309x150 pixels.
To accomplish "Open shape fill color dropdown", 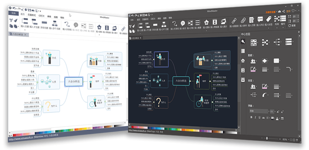I will coord(254,61).
